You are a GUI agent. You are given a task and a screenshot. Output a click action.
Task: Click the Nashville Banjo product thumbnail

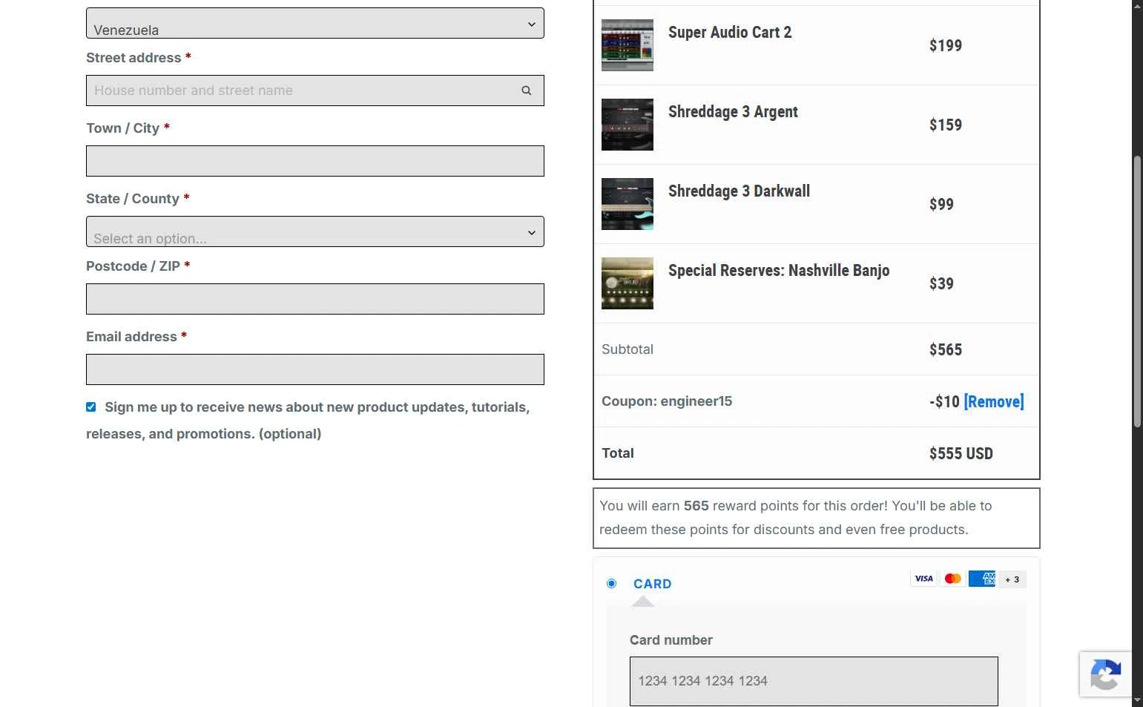(628, 283)
